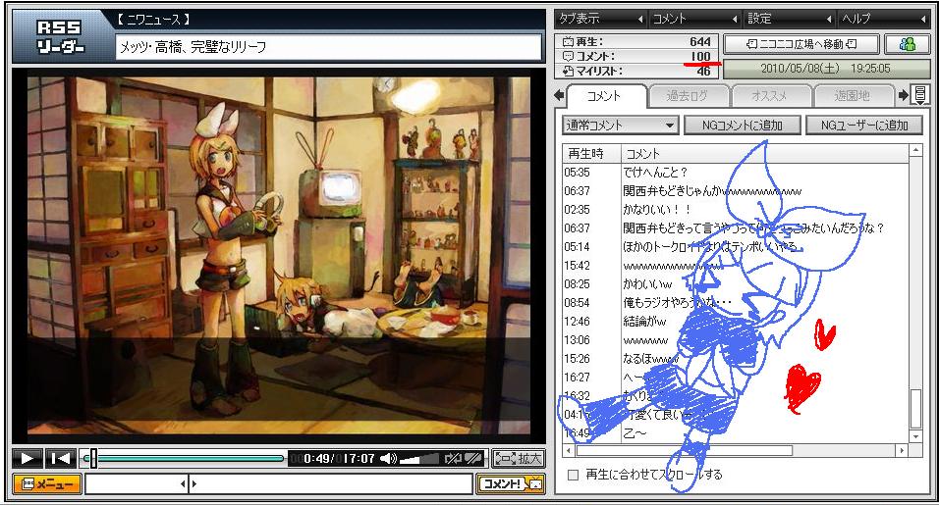The image size is (939, 505).
Task: Select comment かわいいw
Action: [647, 283]
